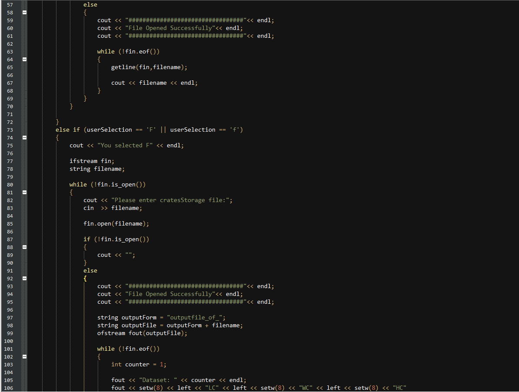Collapse the else-if block at line 74

point(24,137)
